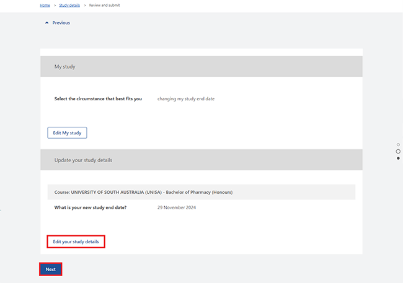Select the UNISA Bachelor of Pharmacy course row
The width and height of the screenshot is (403, 283).
click(x=201, y=192)
